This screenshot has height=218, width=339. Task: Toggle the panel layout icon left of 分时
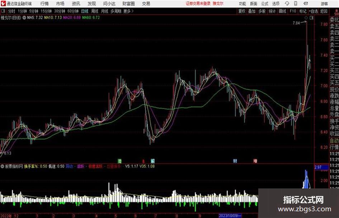click(3, 11)
